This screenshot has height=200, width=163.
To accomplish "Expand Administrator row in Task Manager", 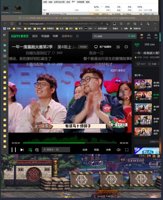I will [x=44, y=14].
